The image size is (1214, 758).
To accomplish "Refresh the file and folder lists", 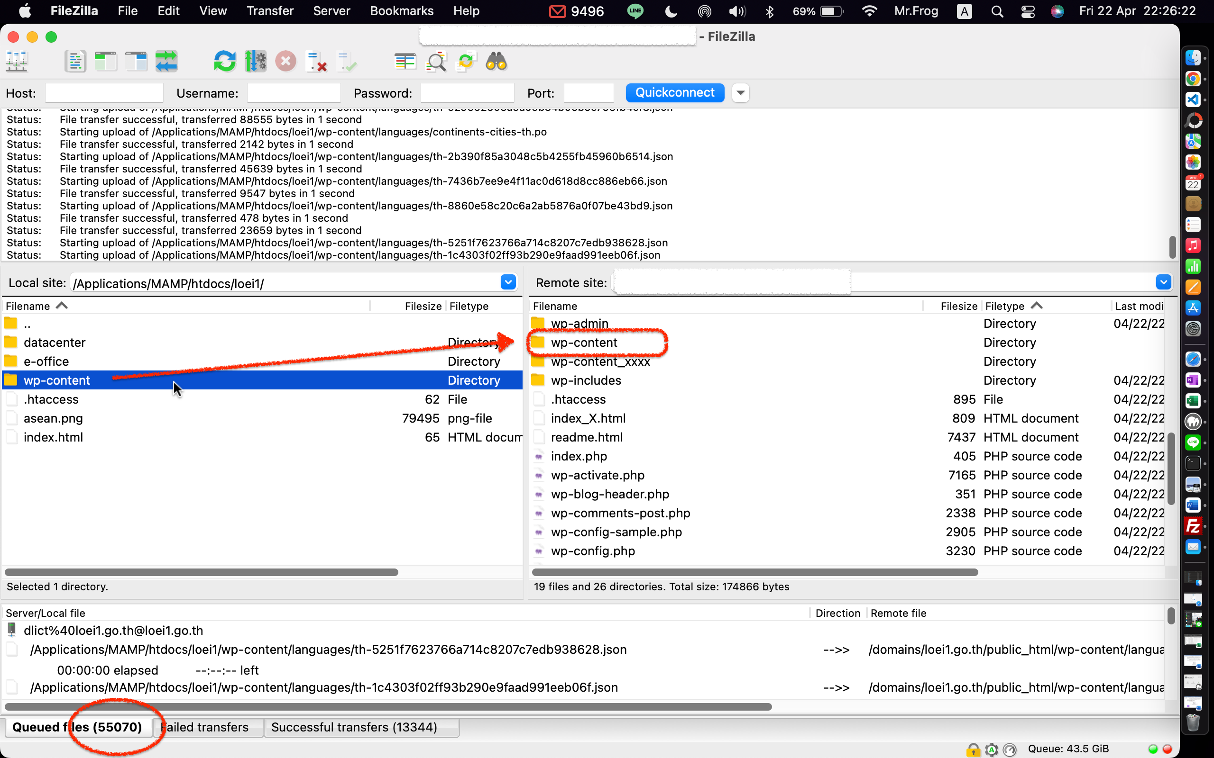I will tap(225, 62).
